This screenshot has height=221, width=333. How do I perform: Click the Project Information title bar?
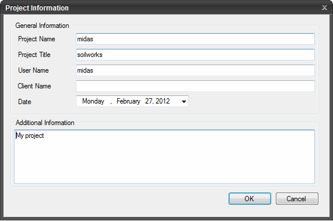162,8
